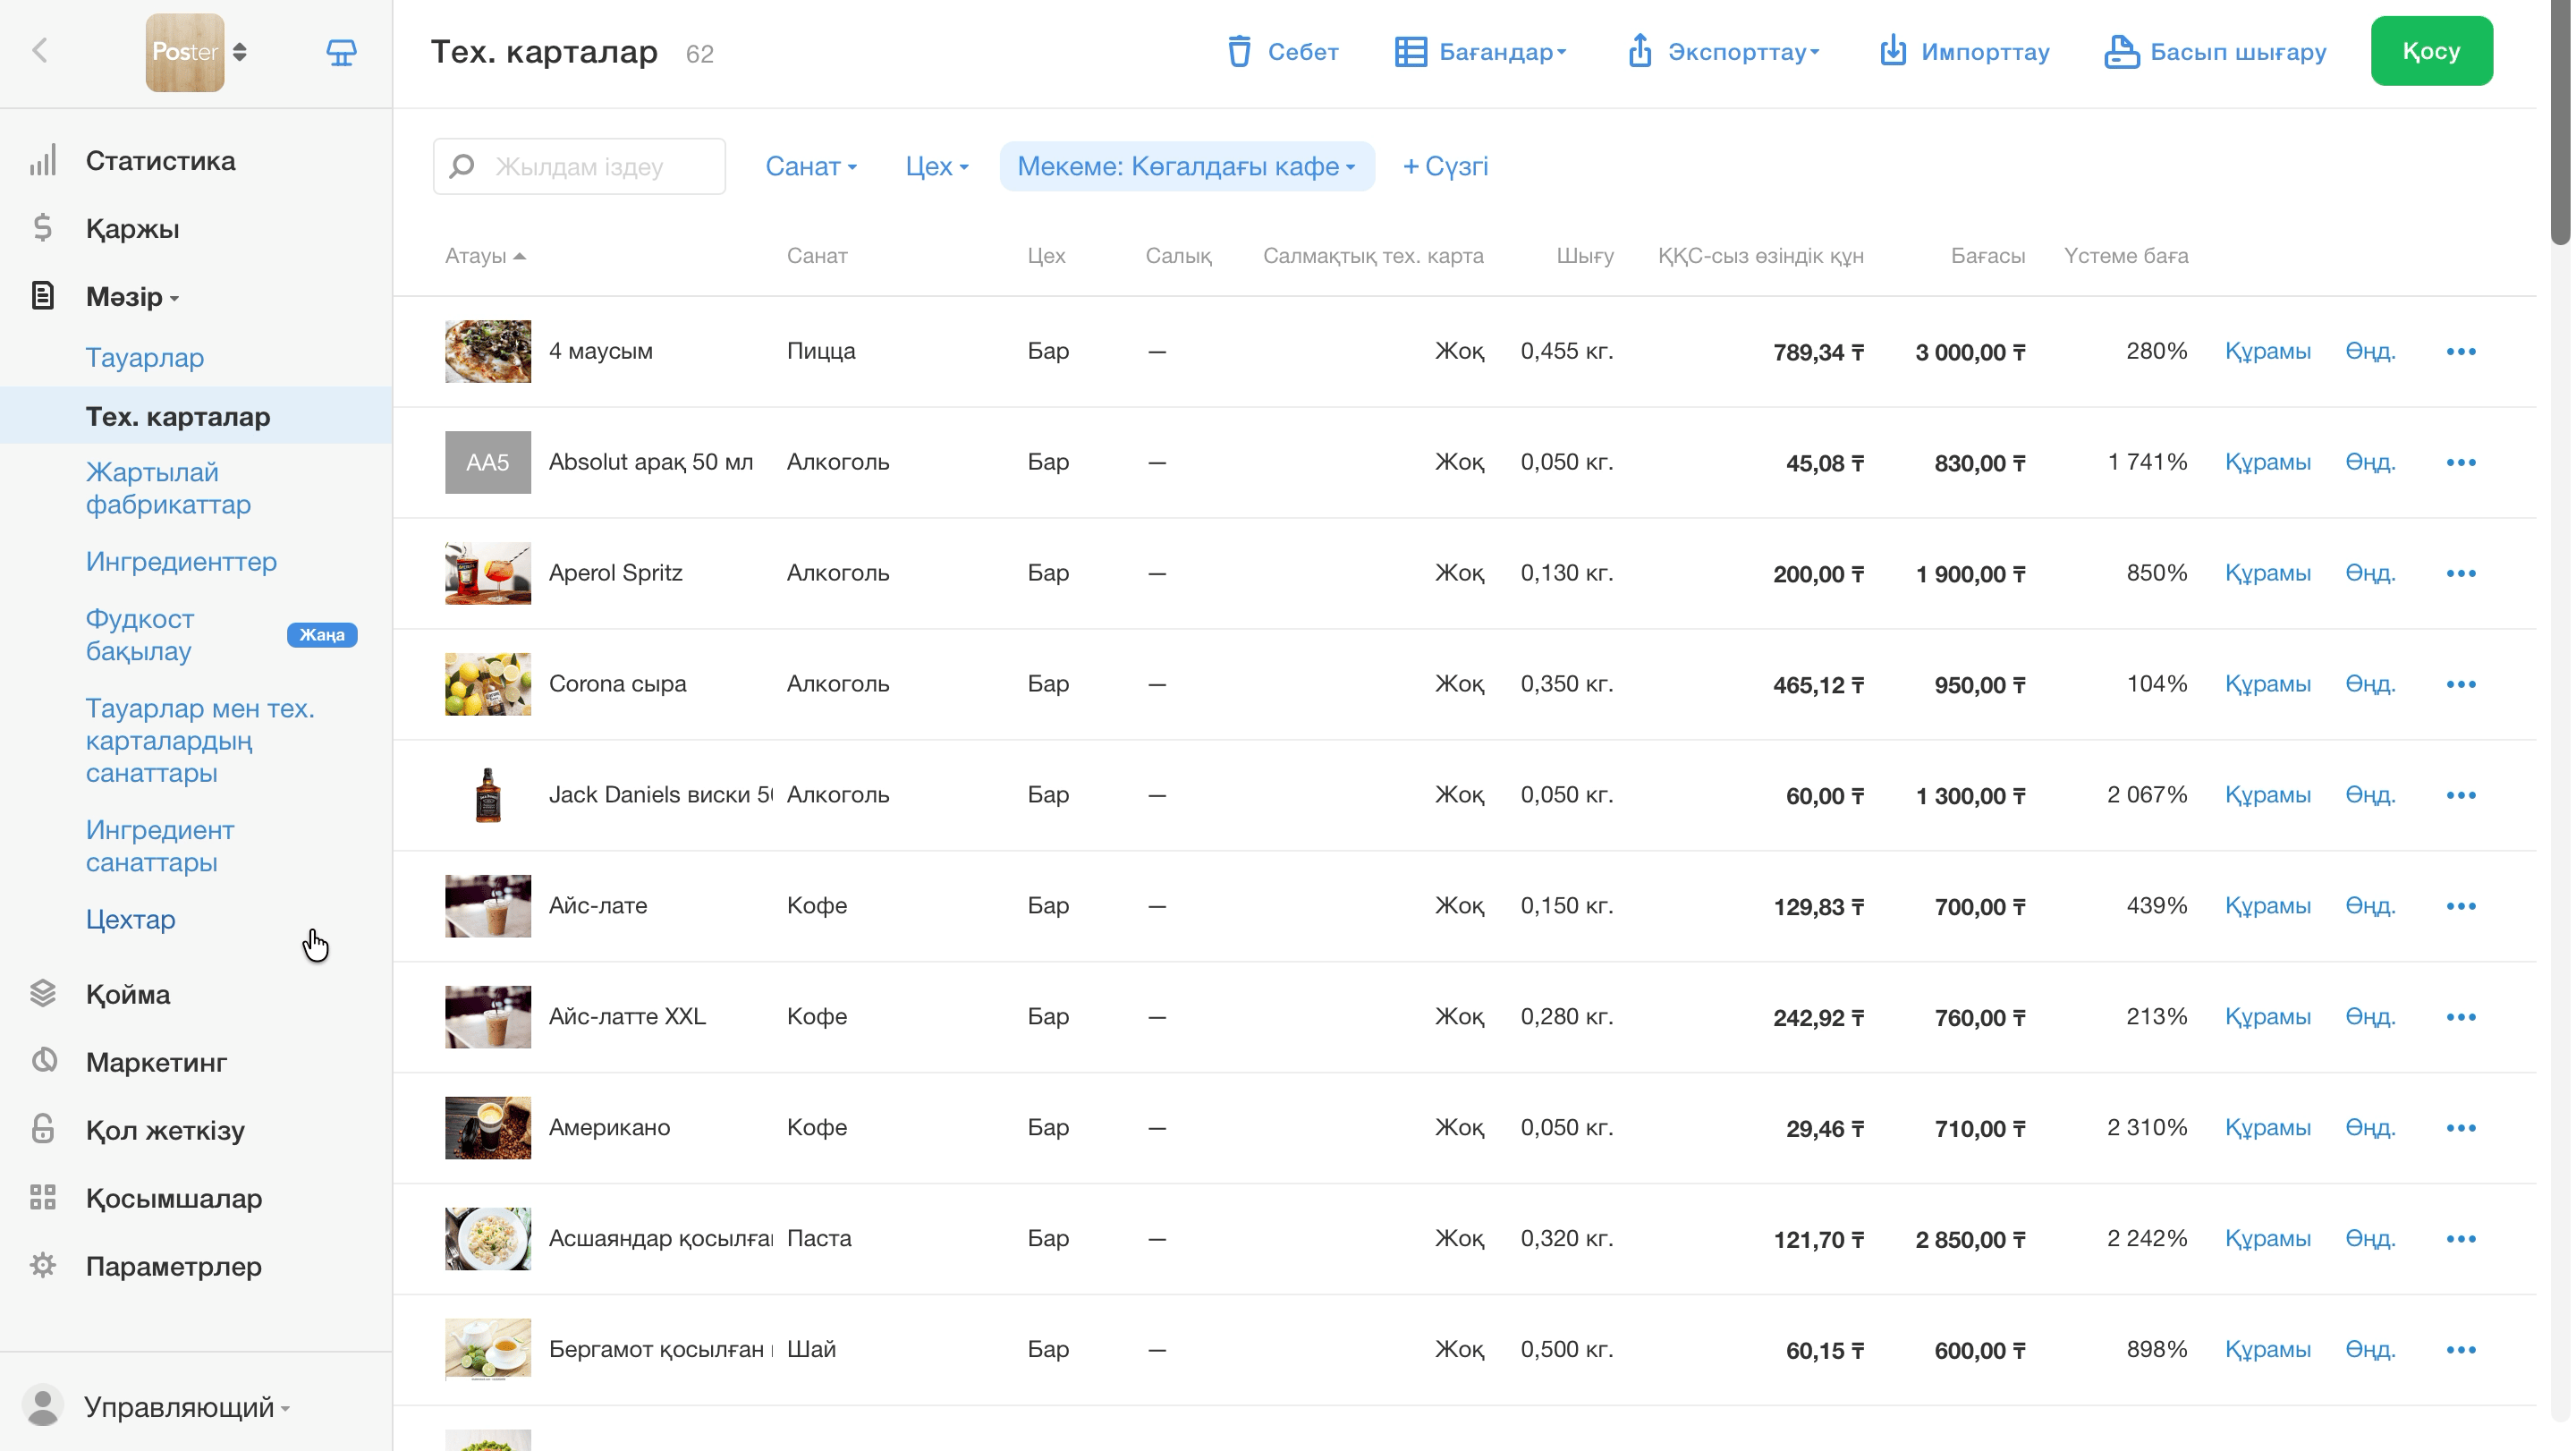2576x1451 pixels.
Task: Click the POS terminal icon in sidebar header
Action: 341,52
